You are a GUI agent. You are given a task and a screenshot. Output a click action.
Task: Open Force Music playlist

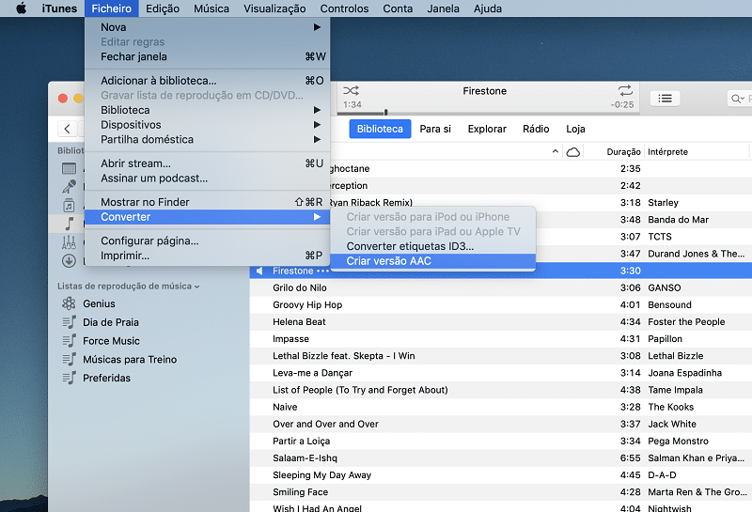tap(111, 341)
